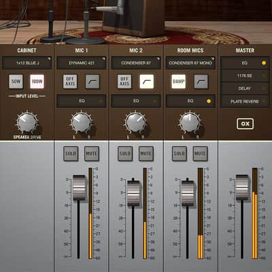Click the OX logo in Master section
Screen dimensions: 272x272
point(245,124)
